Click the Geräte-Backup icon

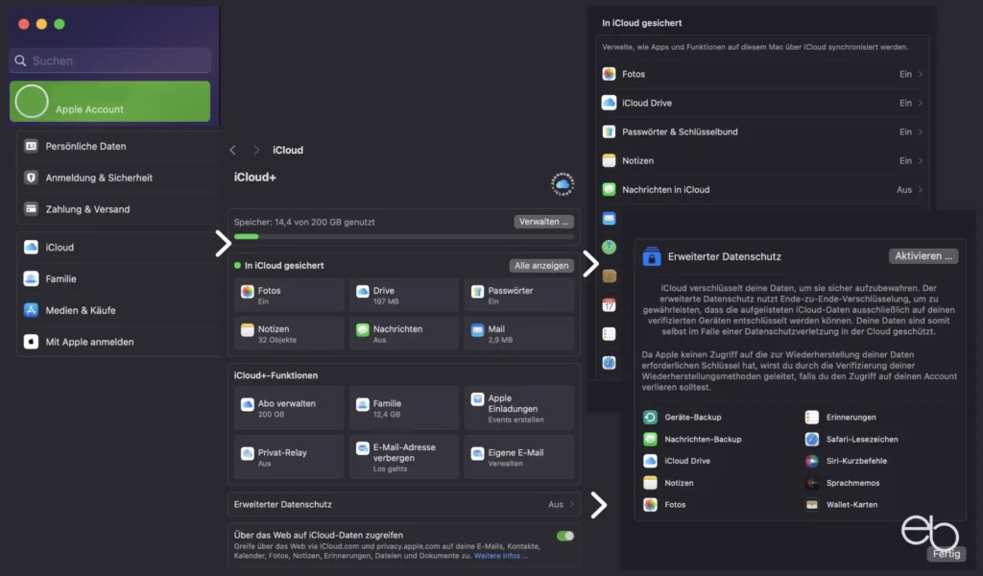tap(650, 417)
